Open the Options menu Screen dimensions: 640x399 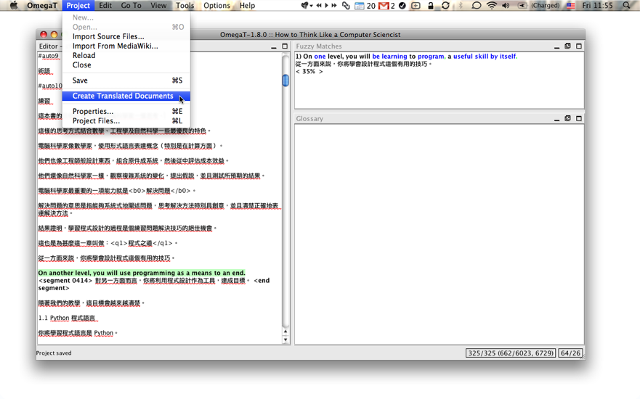216,6
